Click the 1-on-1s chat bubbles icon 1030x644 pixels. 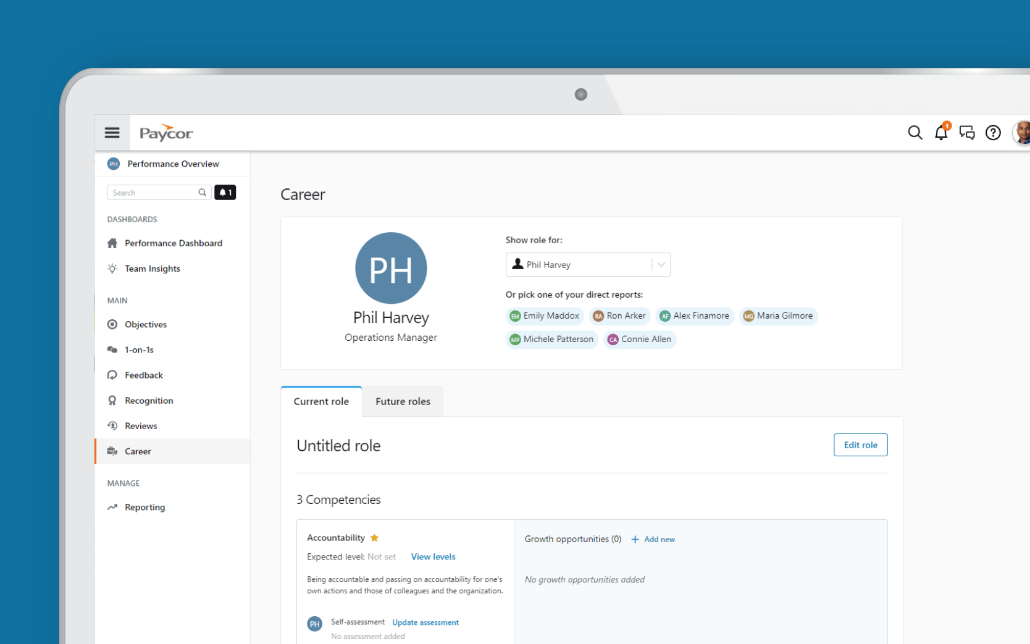tap(112, 349)
